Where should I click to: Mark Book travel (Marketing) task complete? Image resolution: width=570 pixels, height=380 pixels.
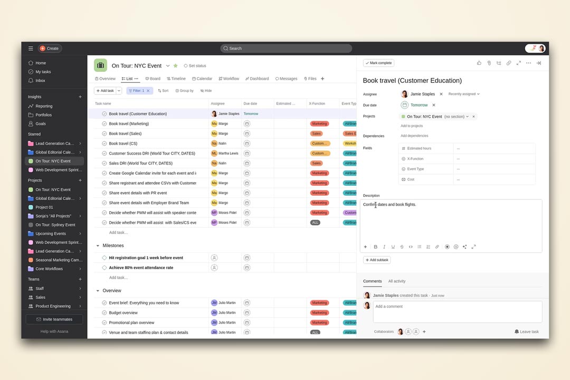click(104, 123)
